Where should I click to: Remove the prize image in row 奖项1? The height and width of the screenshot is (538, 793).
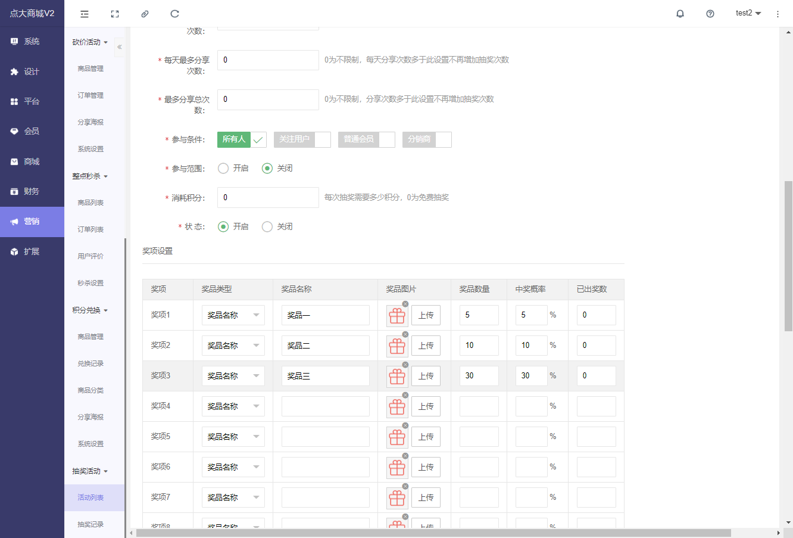click(405, 304)
